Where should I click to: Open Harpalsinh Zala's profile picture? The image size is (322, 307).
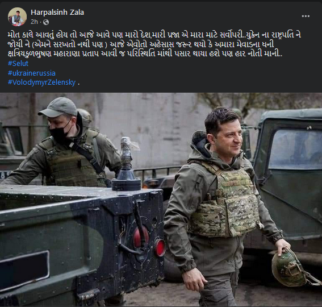[x=17, y=16]
